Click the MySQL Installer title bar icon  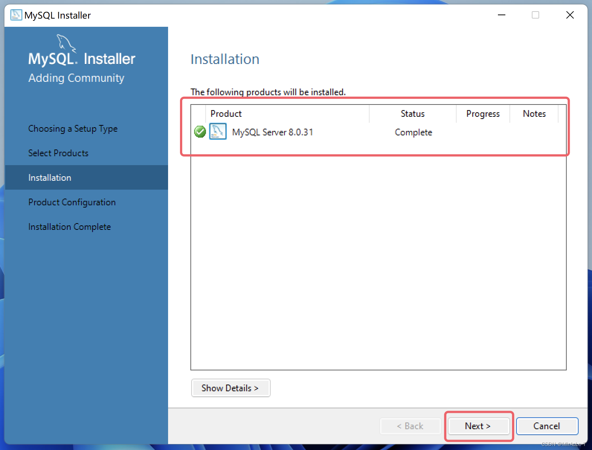[x=16, y=15]
